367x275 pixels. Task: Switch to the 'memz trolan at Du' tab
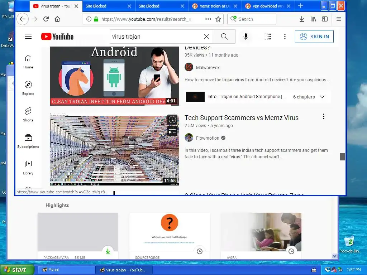(215, 6)
